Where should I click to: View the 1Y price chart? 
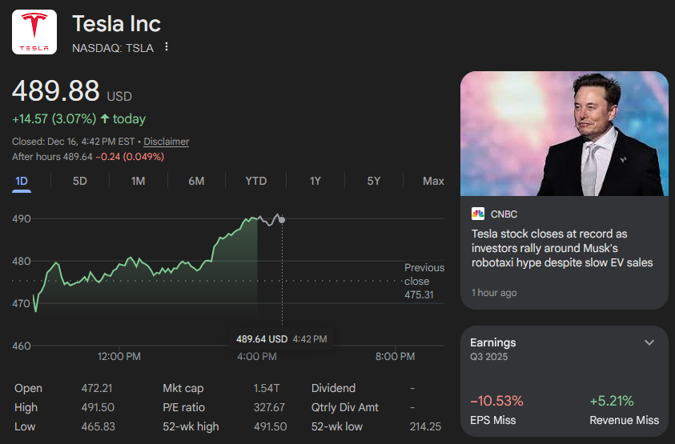[315, 182]
